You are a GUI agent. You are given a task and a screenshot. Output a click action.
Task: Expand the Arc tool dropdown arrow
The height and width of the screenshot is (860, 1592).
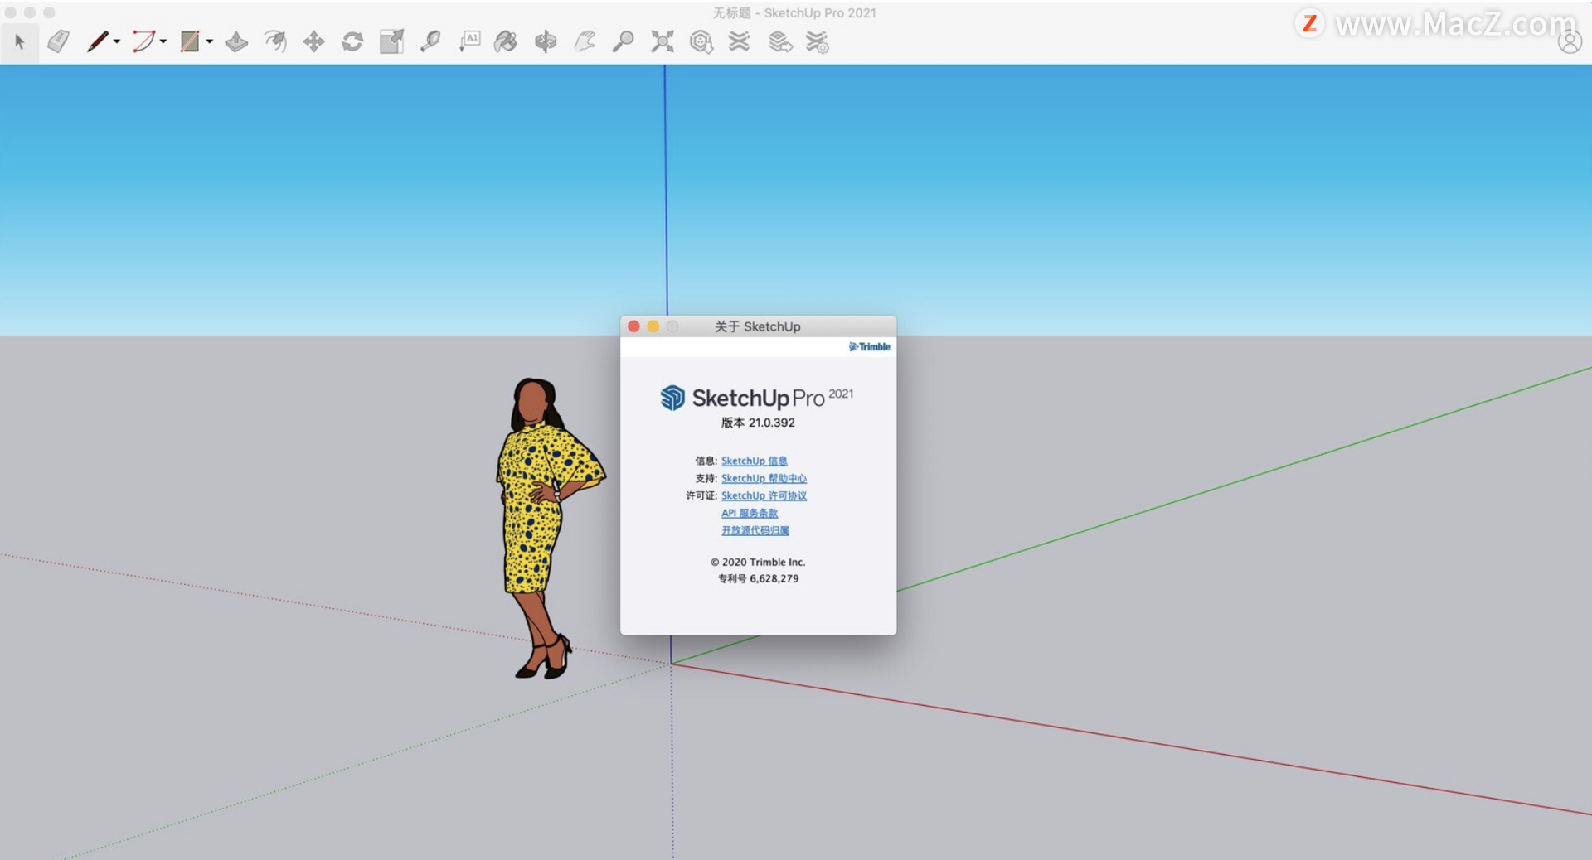click(x=163, y=41)
